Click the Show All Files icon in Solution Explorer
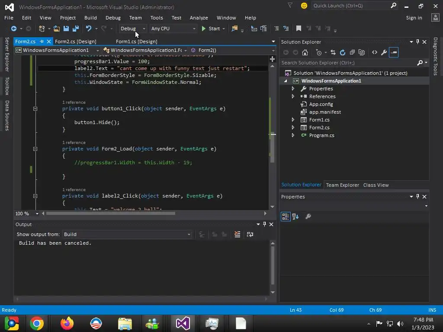The width and height of the screenshot is (443, 332). (x=362, y=52)
